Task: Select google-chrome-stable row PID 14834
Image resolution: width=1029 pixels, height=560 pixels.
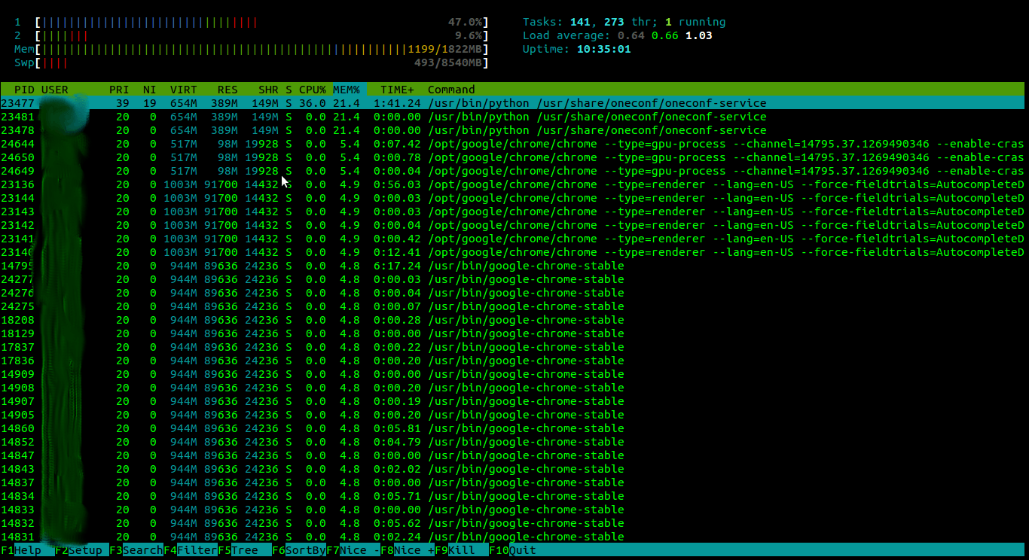Action: point(512,496)
